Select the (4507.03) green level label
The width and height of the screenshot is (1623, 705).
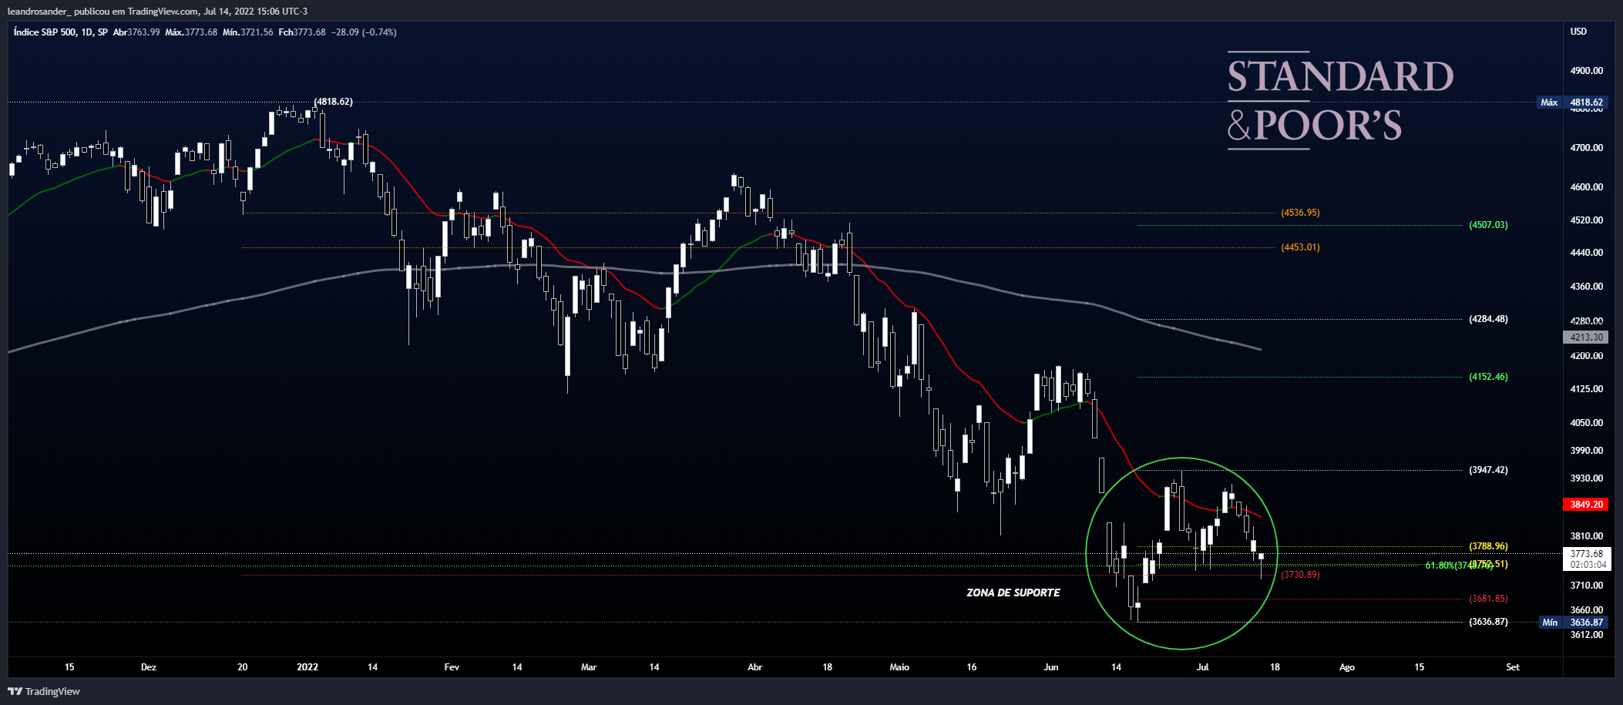click(x=1488, y=225)
